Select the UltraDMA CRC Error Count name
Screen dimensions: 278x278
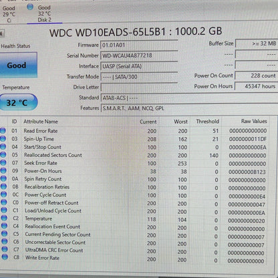(54, 250)
